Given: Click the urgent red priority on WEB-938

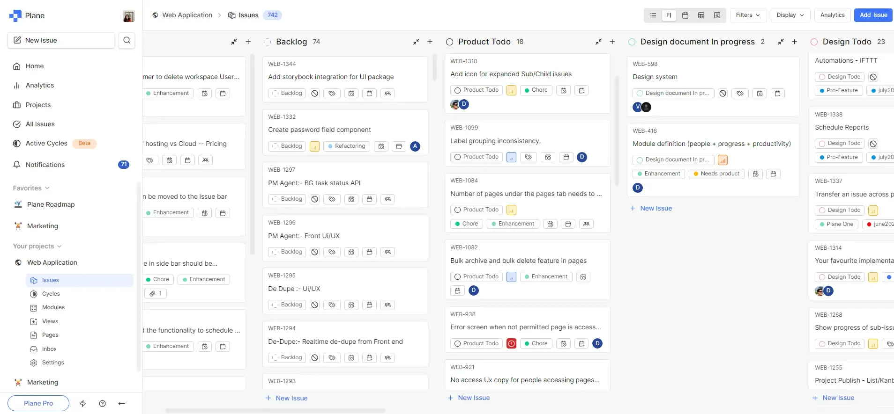Looking at the screenshot, I should click(511, 344).
